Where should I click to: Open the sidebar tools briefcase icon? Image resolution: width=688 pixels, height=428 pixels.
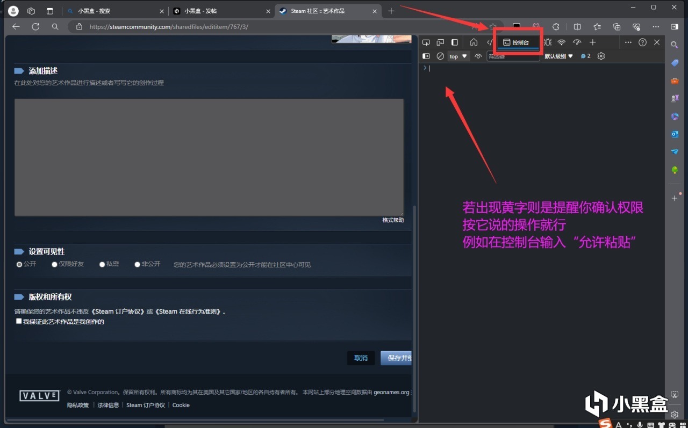675,81
